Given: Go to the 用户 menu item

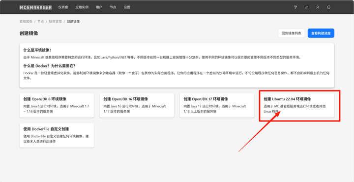Looking at the screenshot, I should point(99,7).
